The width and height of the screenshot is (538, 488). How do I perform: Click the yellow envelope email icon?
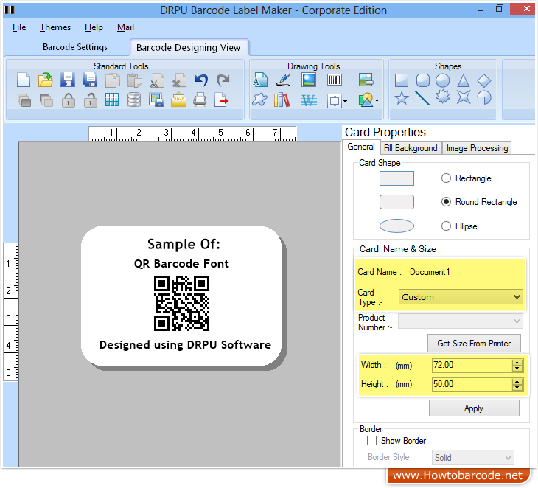pos(179,100)
